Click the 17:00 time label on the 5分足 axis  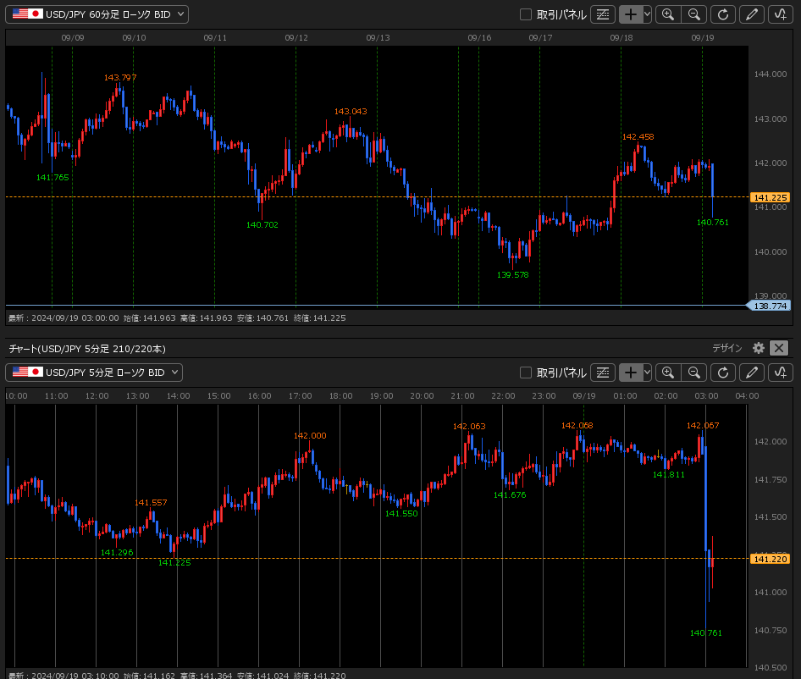pos(300,396)
